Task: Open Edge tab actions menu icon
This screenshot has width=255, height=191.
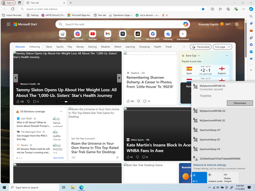Action: click(20, 3)
